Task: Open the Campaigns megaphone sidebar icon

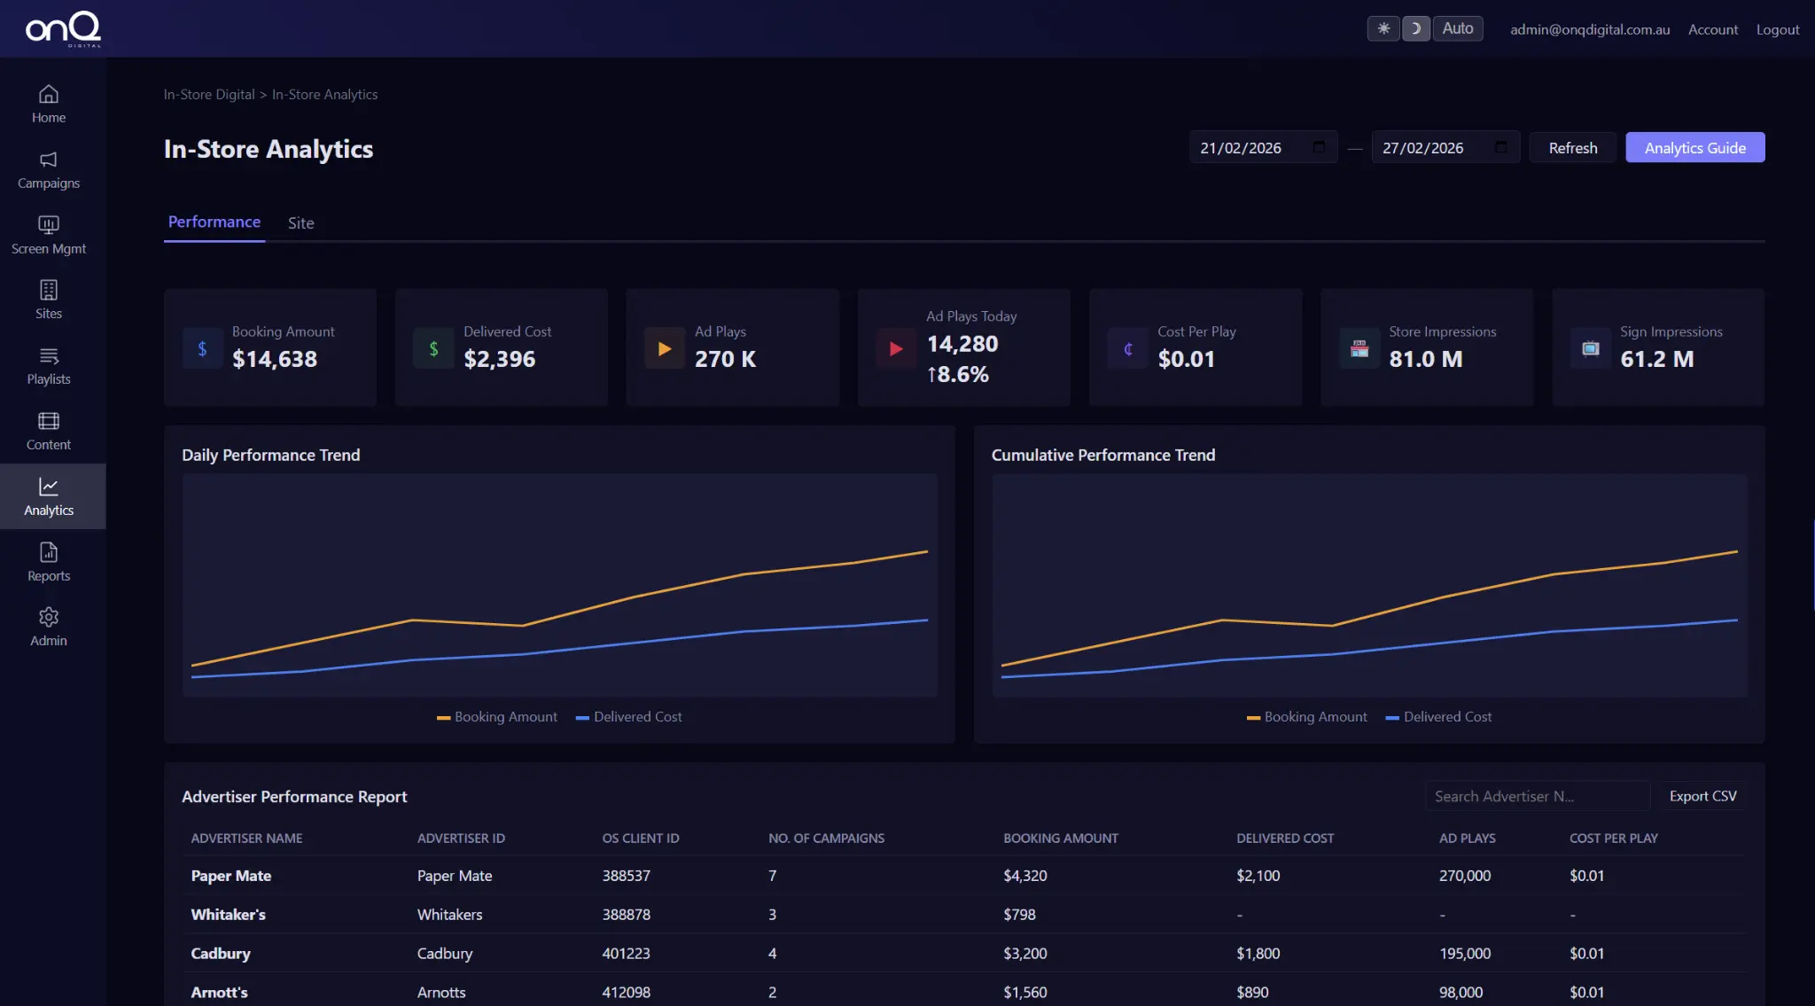Action: click(49, 160)
